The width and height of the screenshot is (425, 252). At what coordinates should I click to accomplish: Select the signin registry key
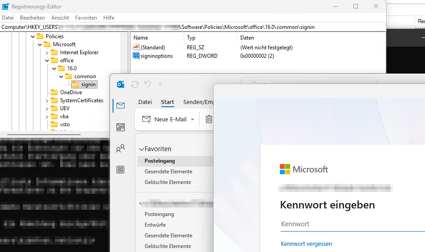tap(89, 84)
